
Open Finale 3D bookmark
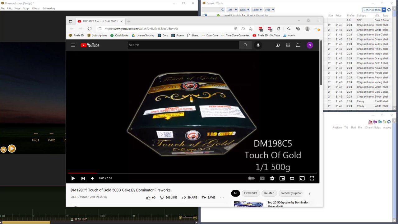[x=76, y=35]
